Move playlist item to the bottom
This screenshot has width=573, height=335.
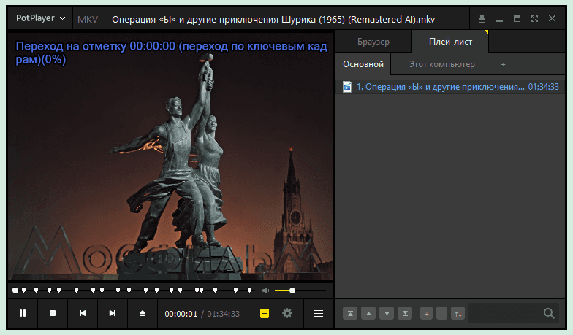click(405, 313)
